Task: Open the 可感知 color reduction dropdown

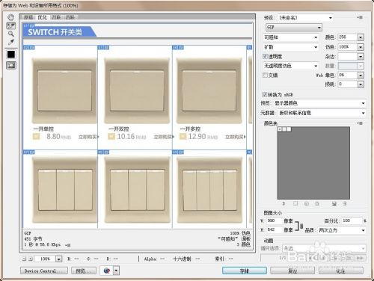Action: 291,37
